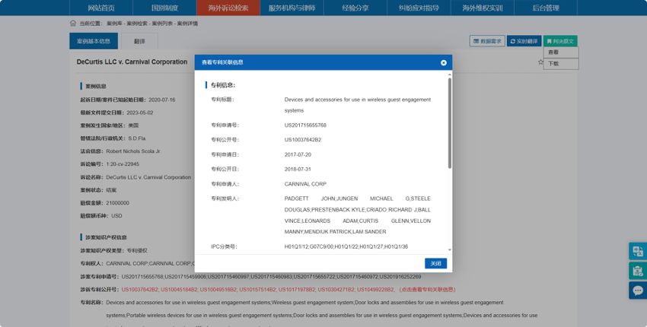Open 国别制度 in the top navigation
Screen dimensions: 647x327
[164, 8]
